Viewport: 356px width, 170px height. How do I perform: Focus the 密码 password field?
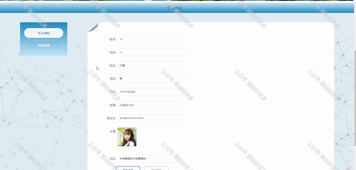tap(152, 52)
